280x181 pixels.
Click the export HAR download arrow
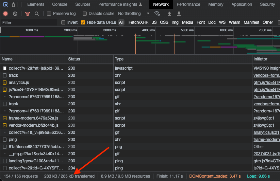pos(179,14)
